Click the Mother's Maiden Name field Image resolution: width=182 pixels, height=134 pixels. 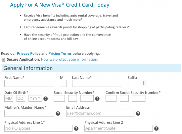[29, 113]
